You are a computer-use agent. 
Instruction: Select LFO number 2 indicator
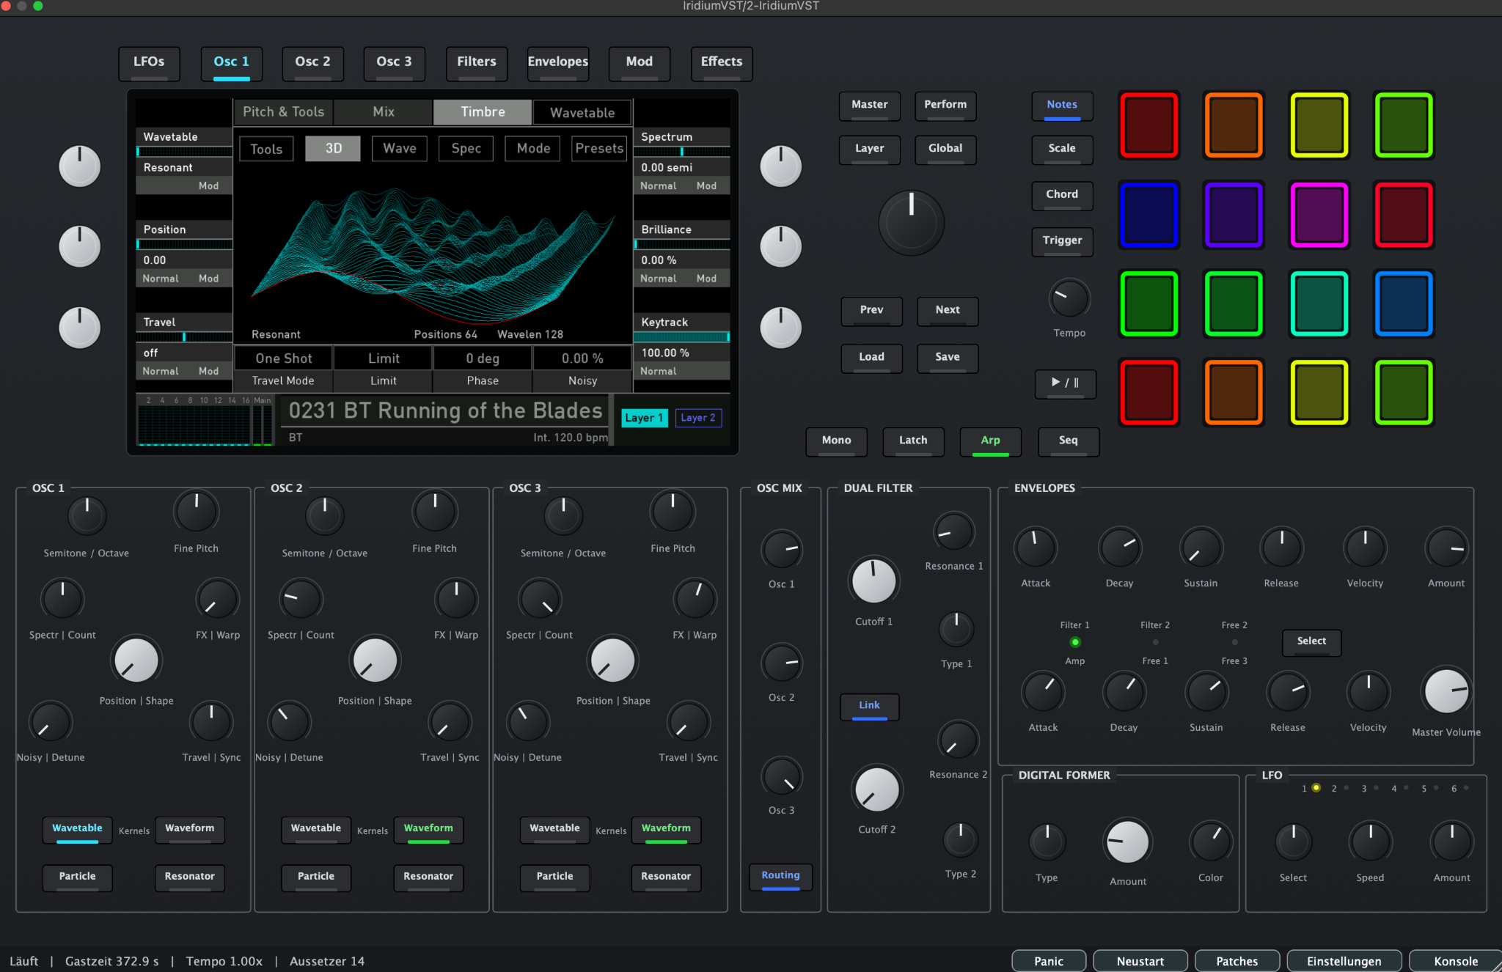point(1346,788)
